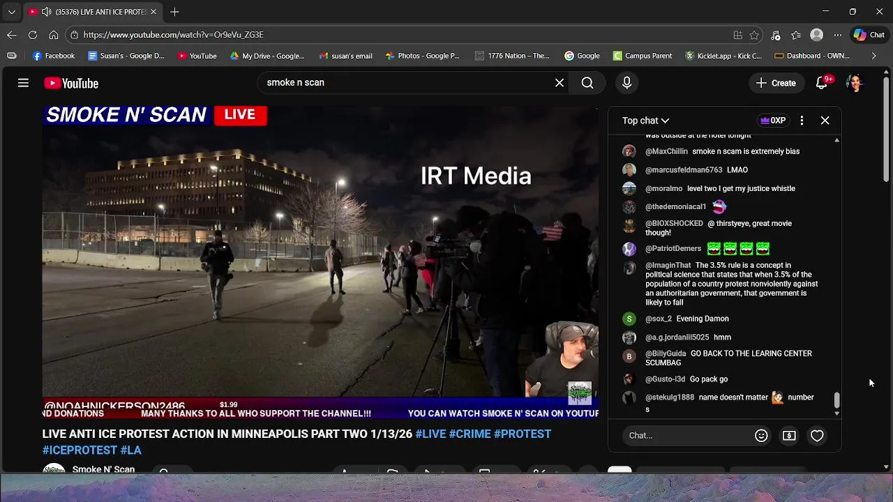Viewport: 893px width, 502px height.
Task: Select the live stream browser tab
Action: 93,12
